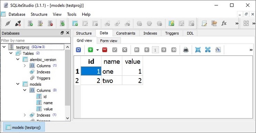Click the Remove database icon
This screenshot has width=256, height=133.
click(50, 23)
